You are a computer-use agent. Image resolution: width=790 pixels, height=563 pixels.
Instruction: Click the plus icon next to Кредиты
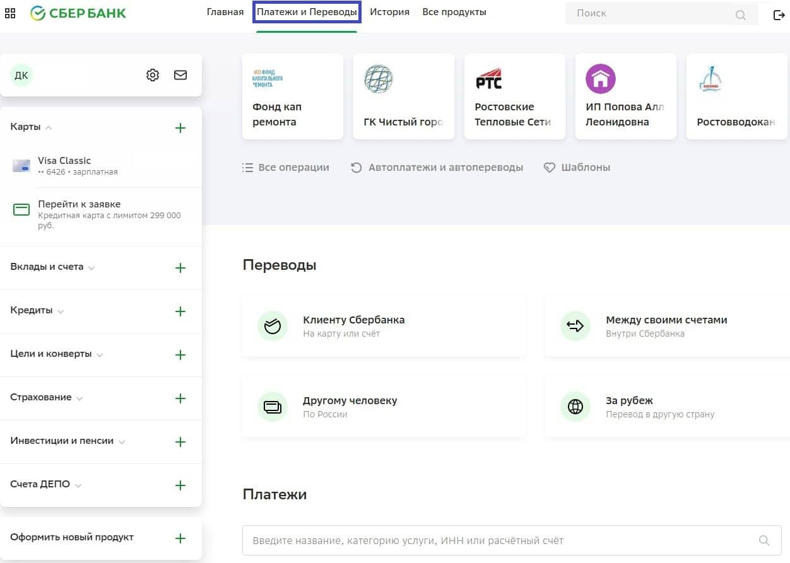[x=180, y=311]
